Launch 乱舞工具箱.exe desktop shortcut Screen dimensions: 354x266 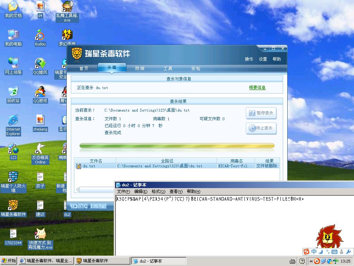(67, 11)
